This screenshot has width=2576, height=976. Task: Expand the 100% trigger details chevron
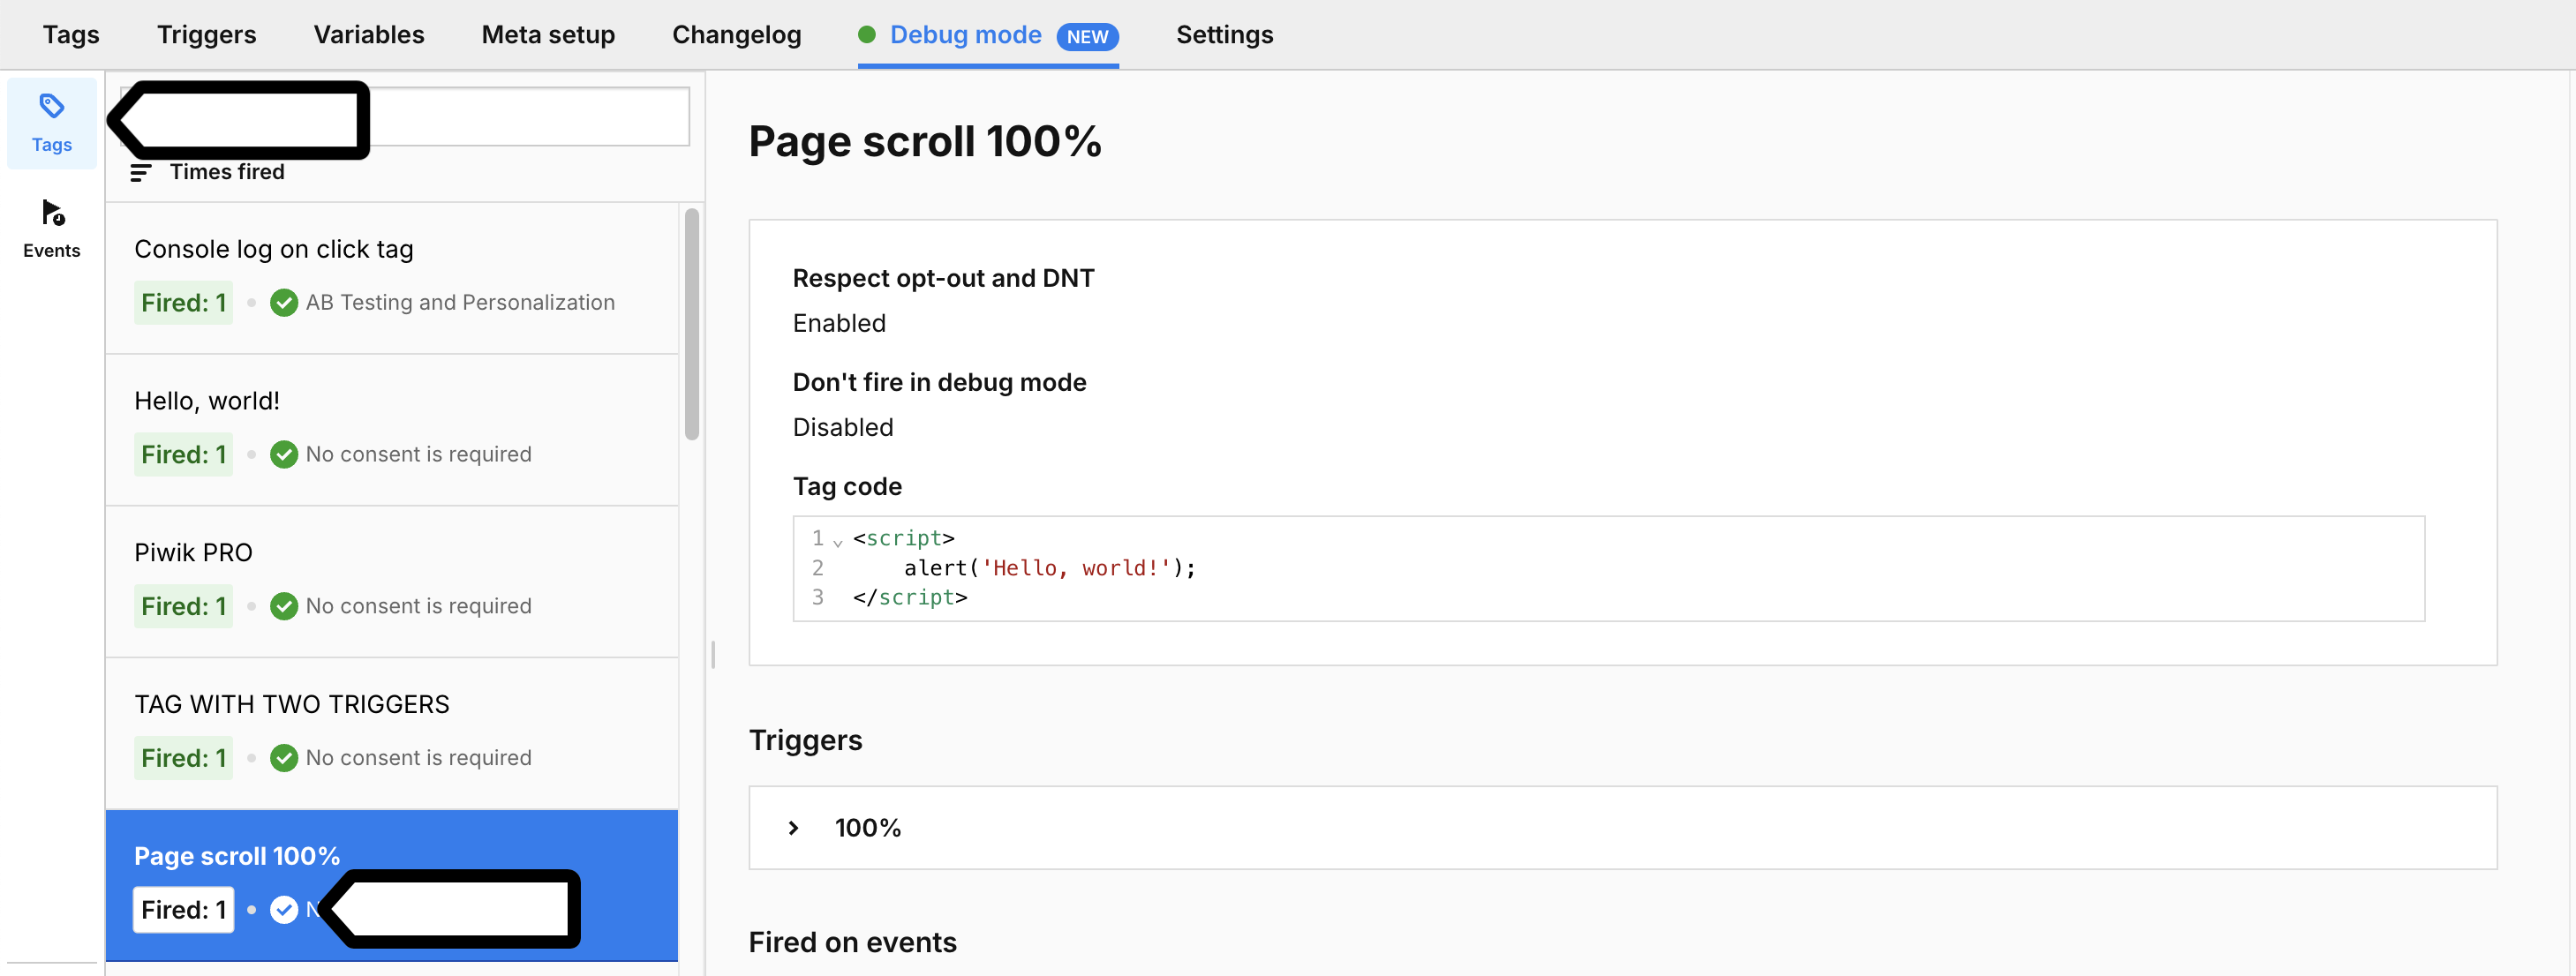794,825
